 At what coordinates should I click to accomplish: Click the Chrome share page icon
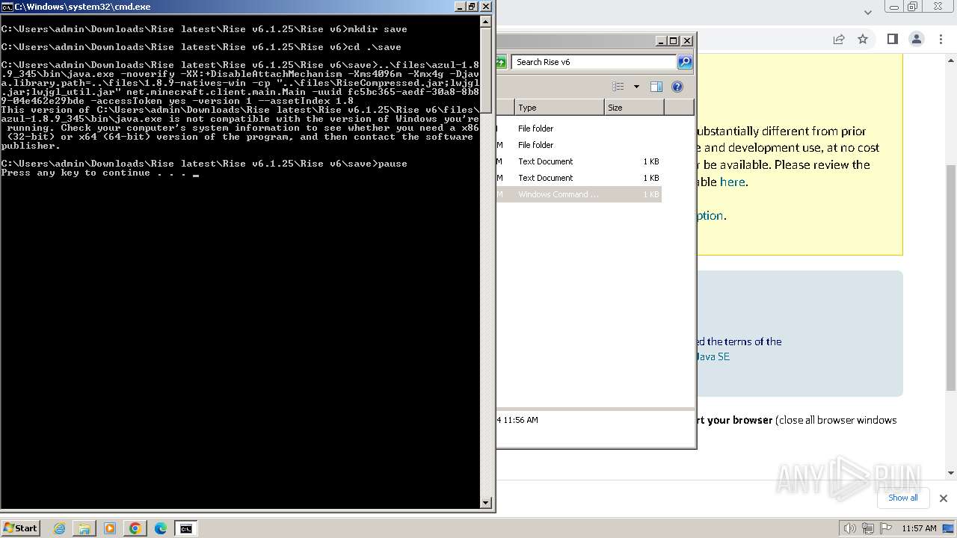click(839, 39)
